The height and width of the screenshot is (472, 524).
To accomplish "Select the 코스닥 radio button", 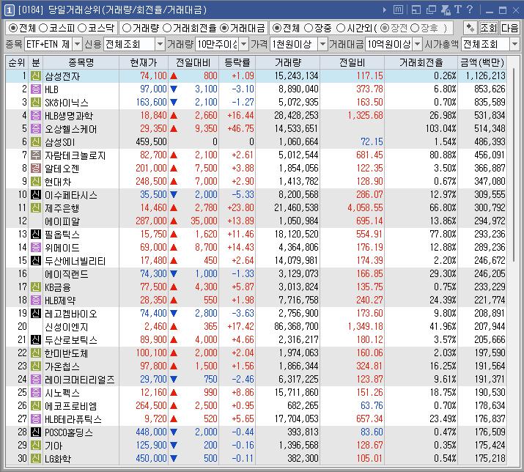I will [82, 28].
